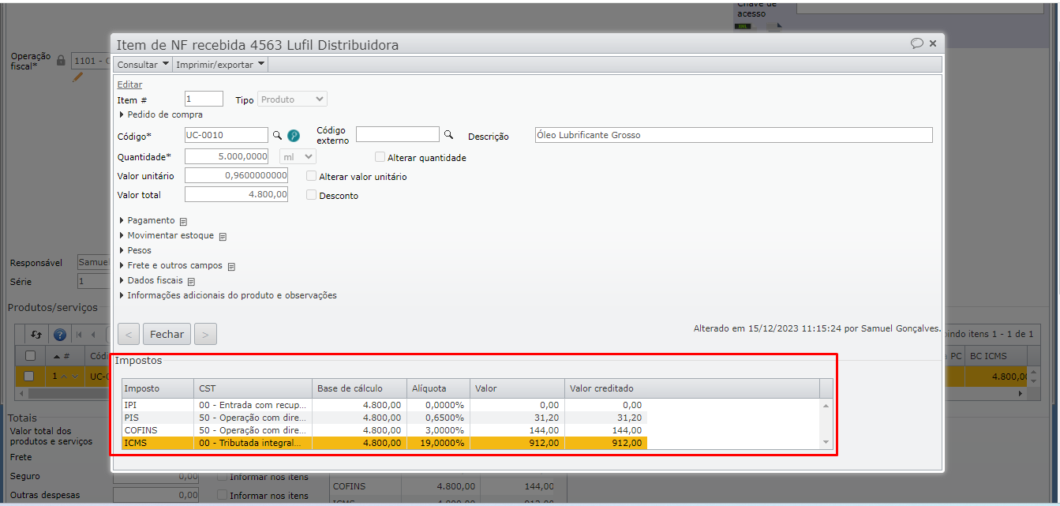
Task: Go to previous page in background grid
Action: point(93,335)
